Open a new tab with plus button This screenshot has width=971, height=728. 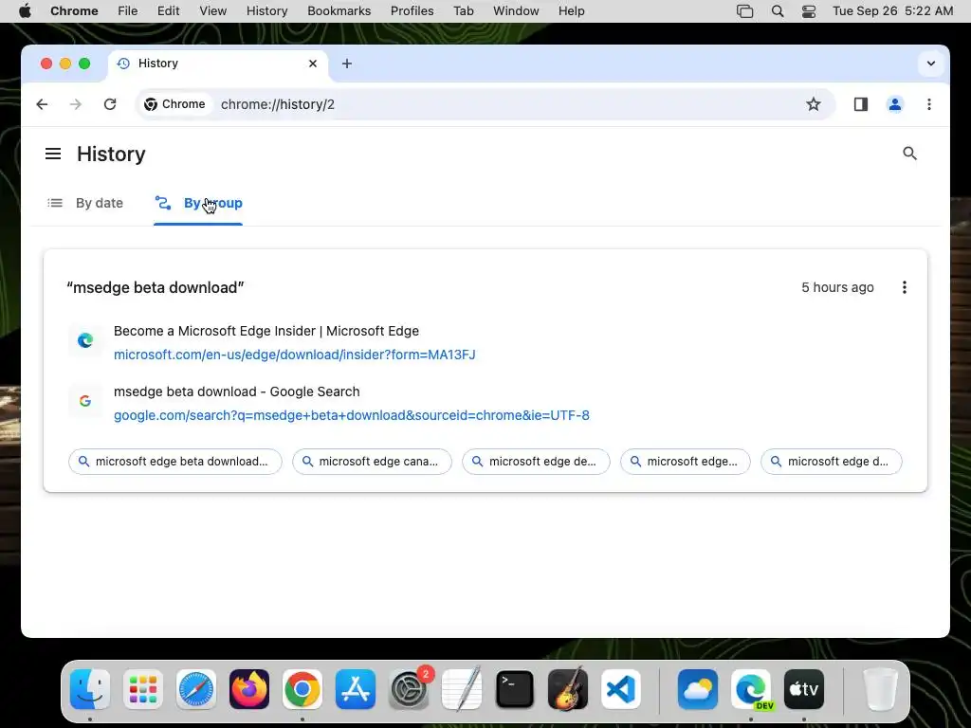[347, 64]
